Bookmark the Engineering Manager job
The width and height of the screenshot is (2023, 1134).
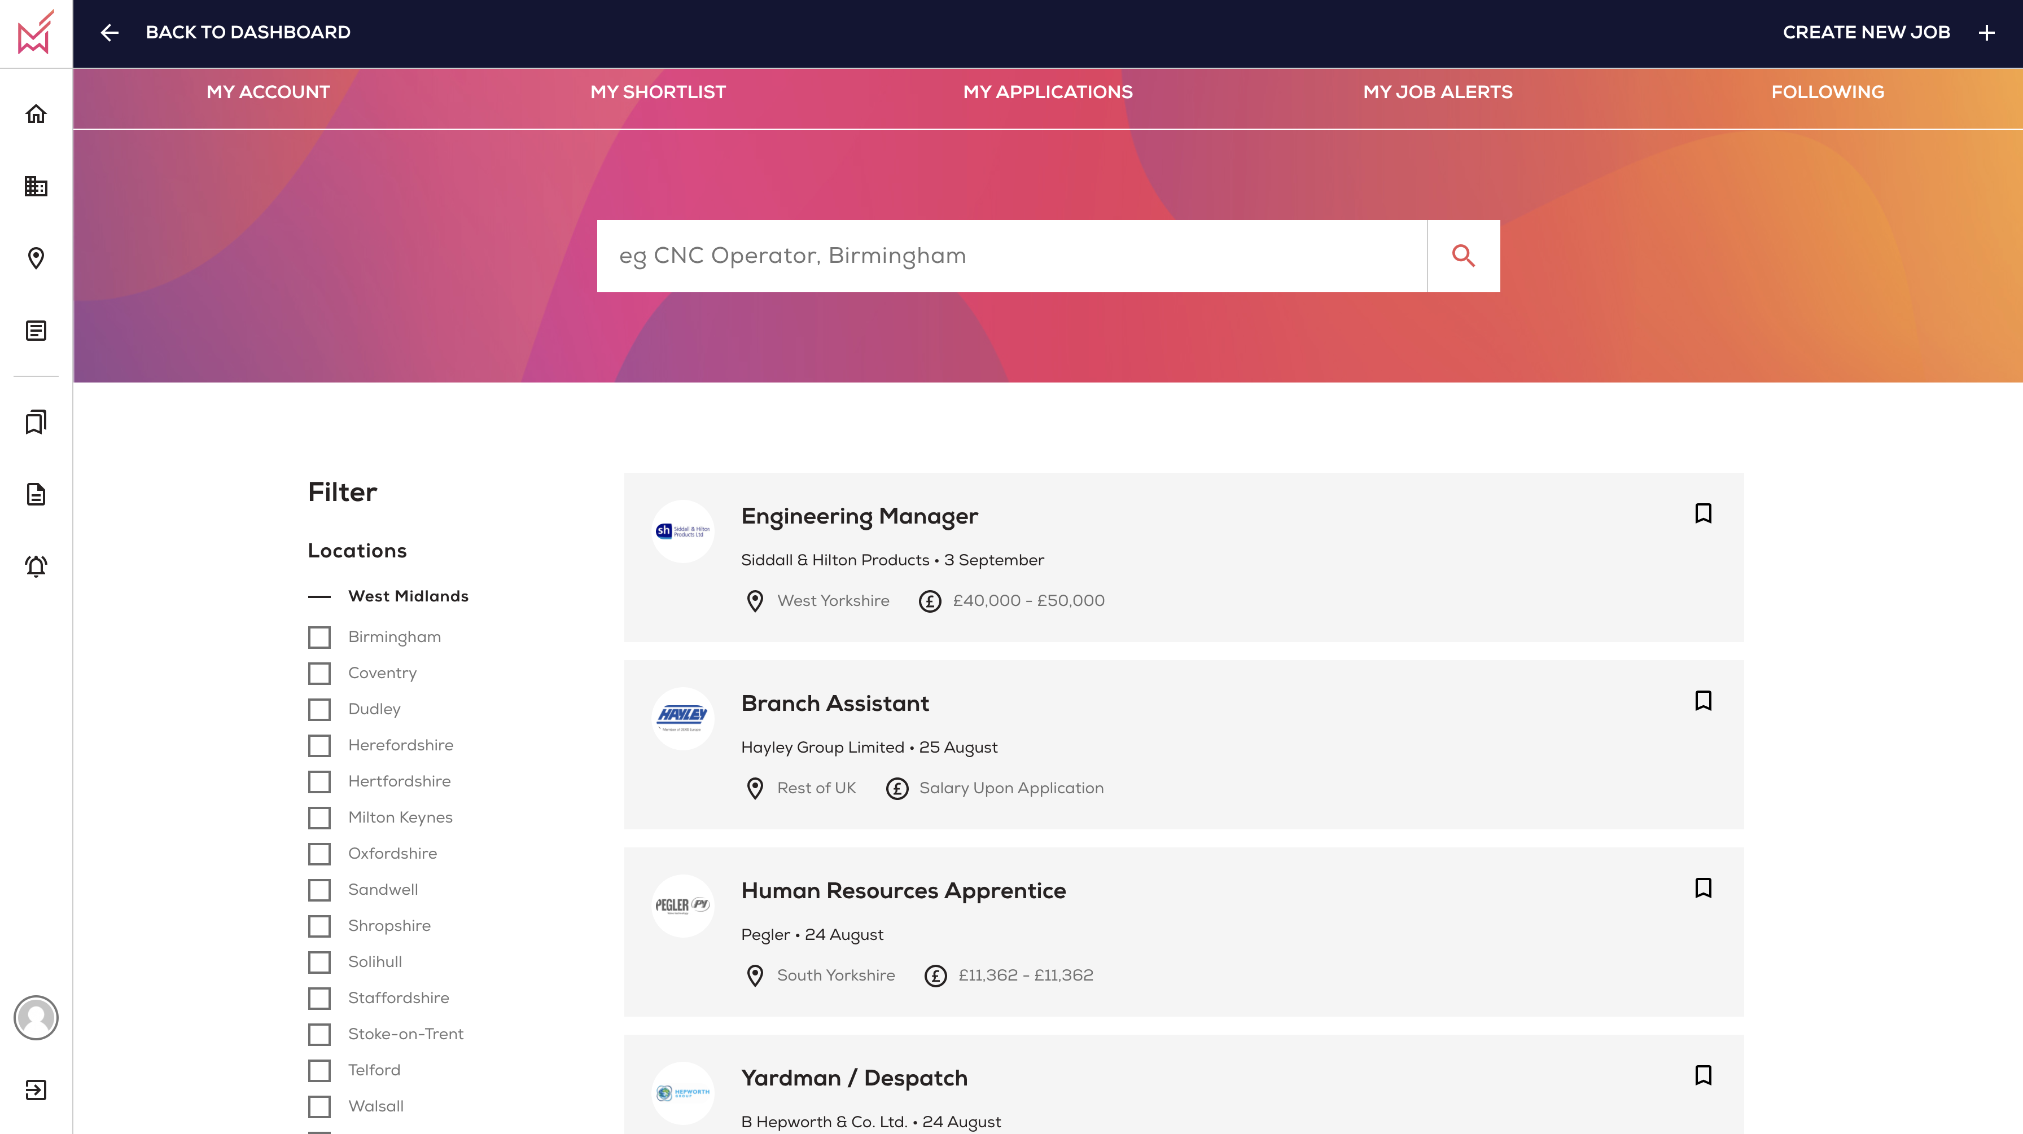click(x=1704, y=513)
